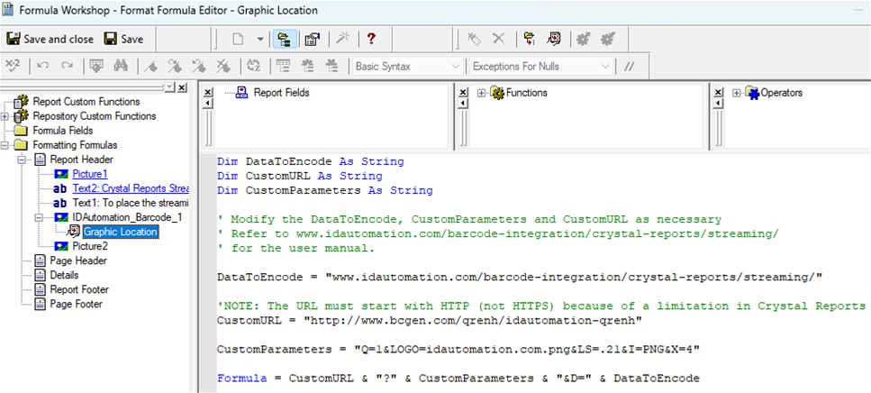This screenshot has height=393, width=871.
Task: Select the Formatting Formulas folder label
Action: pos(75,145)
